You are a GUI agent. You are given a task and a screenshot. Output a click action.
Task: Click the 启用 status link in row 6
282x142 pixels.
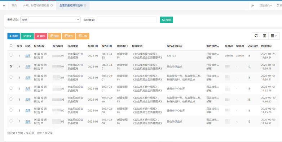[x=28, y=110]
